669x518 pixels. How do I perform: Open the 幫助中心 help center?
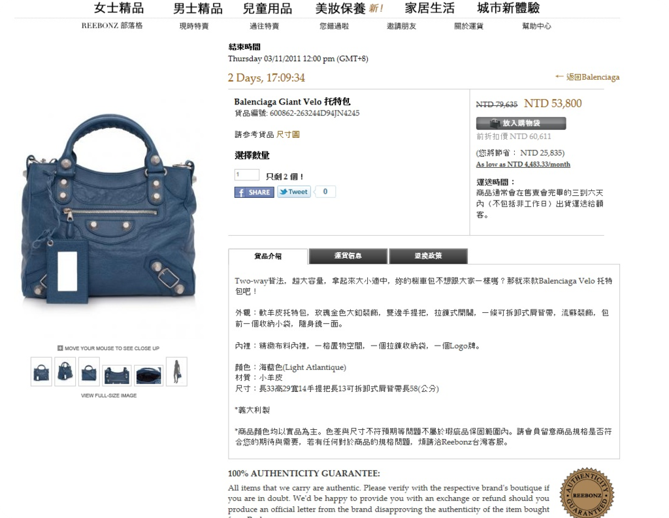pos(537,26)
